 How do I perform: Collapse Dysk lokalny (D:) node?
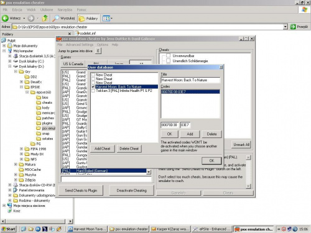click(x=10, y=66)
